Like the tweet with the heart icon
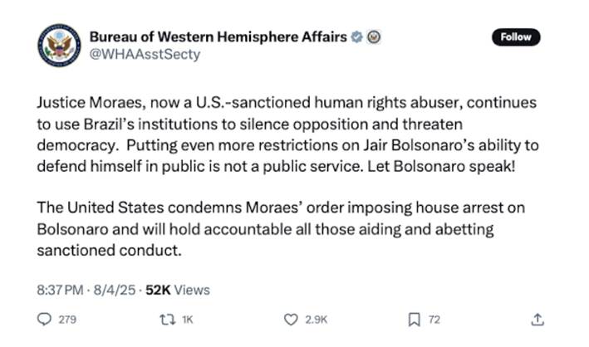 (291, 319)
